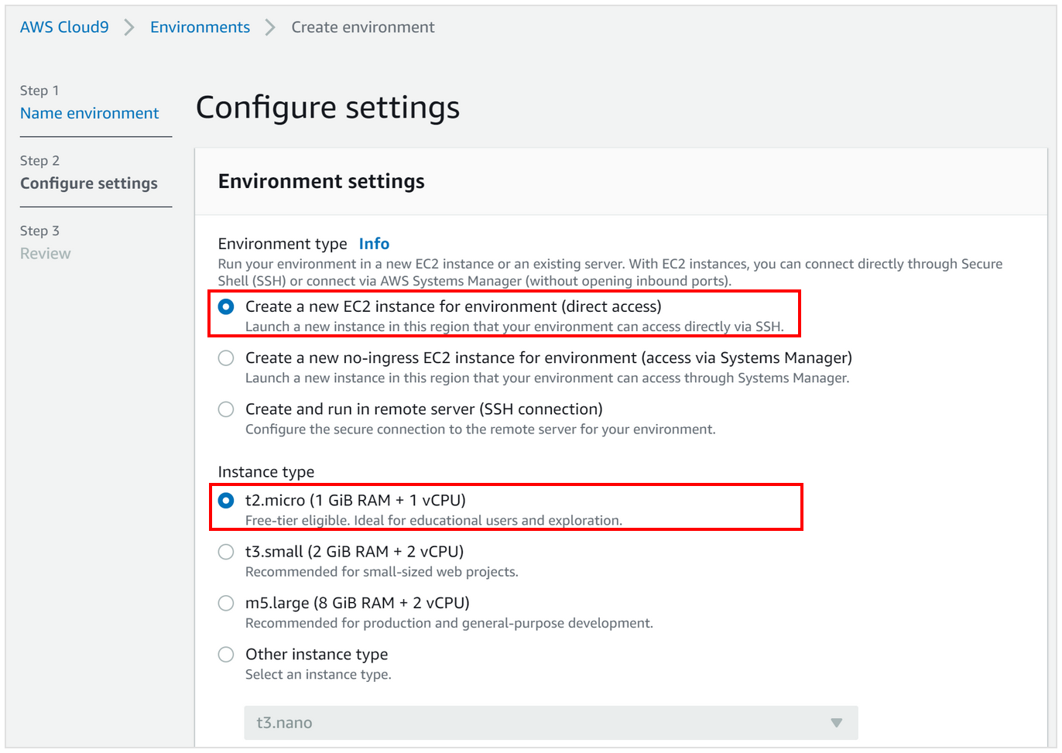Click the Configure settings step in sidebar
Image resolution: width=1062 pixels, height=753 pixels.
[x=89, y=183]
